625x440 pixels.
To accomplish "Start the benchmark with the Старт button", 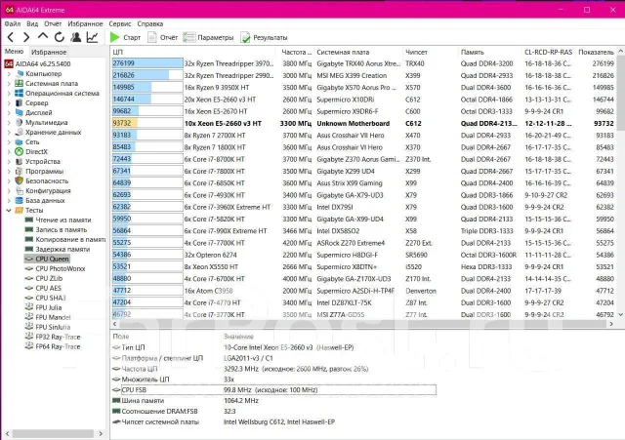I will coord(125,37).
